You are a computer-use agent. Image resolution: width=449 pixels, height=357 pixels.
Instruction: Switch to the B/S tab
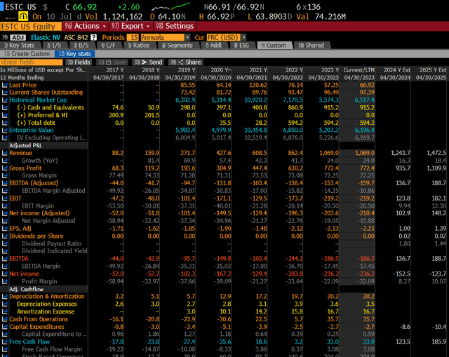pyautogui.click(x=81, y=46)
